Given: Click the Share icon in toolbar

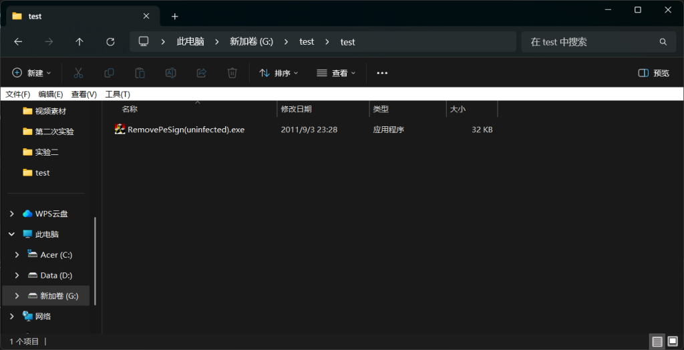Looking at the screenshot, I should click(201, 73).
